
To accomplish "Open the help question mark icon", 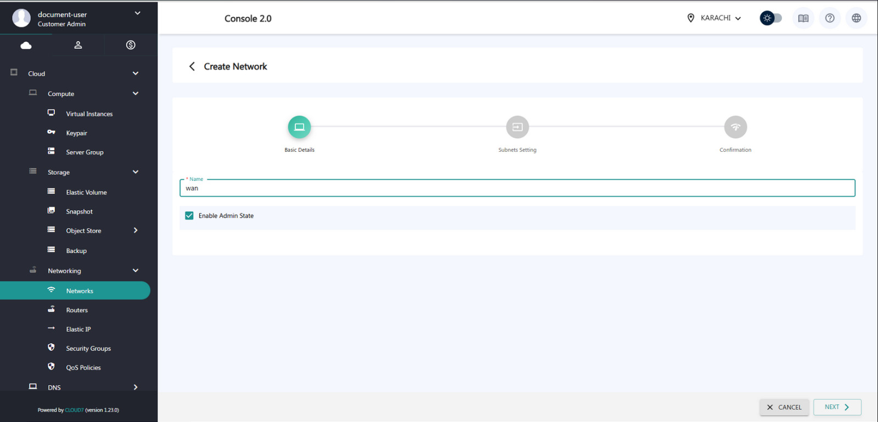I will pos(830,18).
